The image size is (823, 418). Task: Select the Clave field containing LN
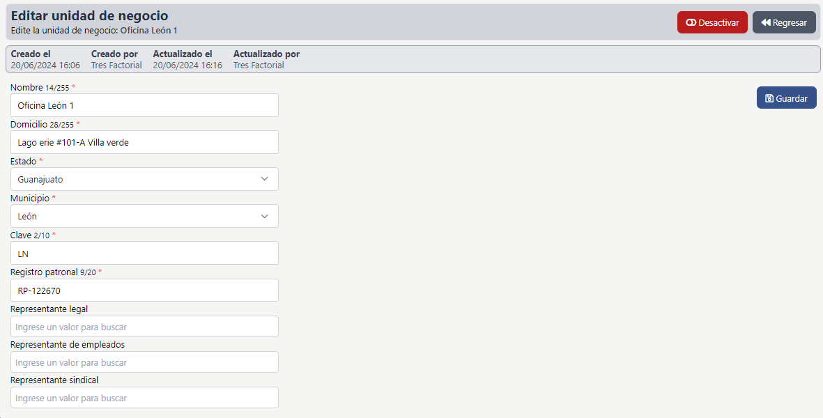pos(144,254)
